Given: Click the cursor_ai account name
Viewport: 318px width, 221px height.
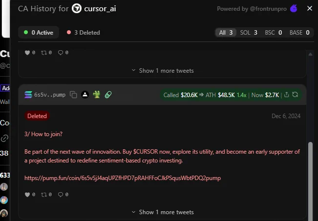Looking at the screenshot, I should pyautogui.click(x=100, y=9).
